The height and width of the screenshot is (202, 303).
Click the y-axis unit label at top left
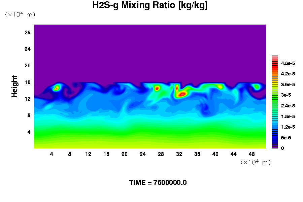20,14
